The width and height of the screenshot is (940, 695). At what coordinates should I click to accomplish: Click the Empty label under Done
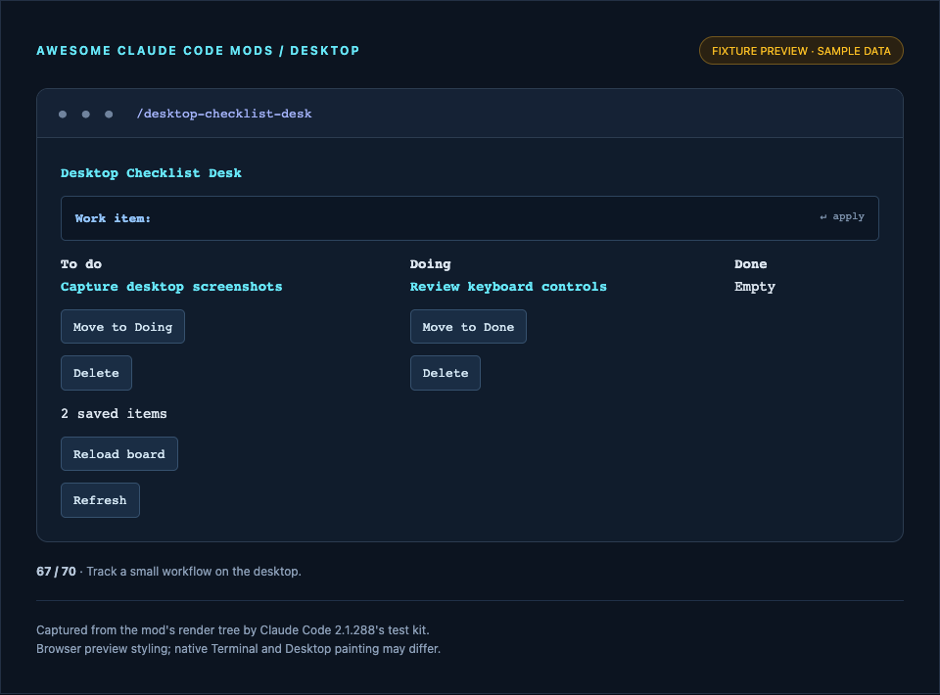pyautogui.click(x=754, y=287)
